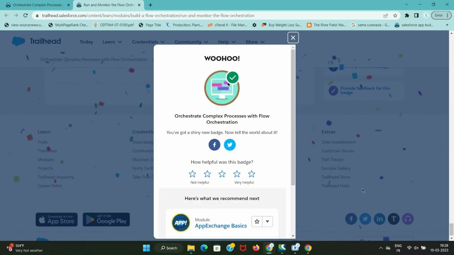Open footer podcast headphones icon
Image resolution: width=454 pixels, height=255 pixels.
(408, 219)
